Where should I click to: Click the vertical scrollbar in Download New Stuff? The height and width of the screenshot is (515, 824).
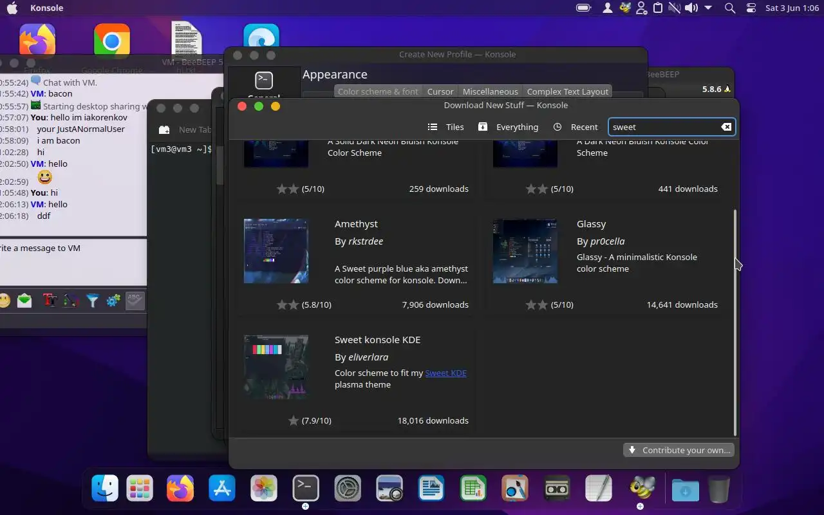735,322
